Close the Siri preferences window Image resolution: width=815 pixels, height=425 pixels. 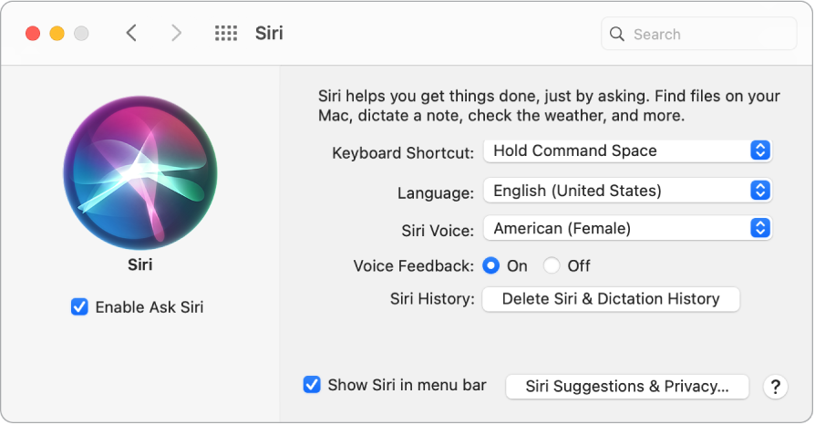click(33, 34)
